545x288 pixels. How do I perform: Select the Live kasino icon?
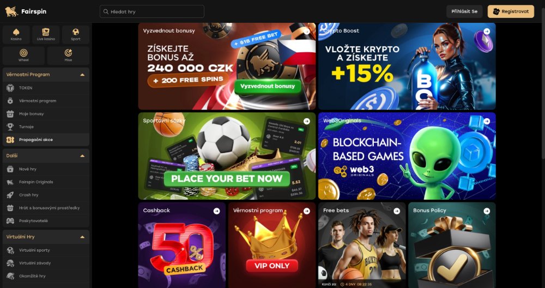coord(46,35)
